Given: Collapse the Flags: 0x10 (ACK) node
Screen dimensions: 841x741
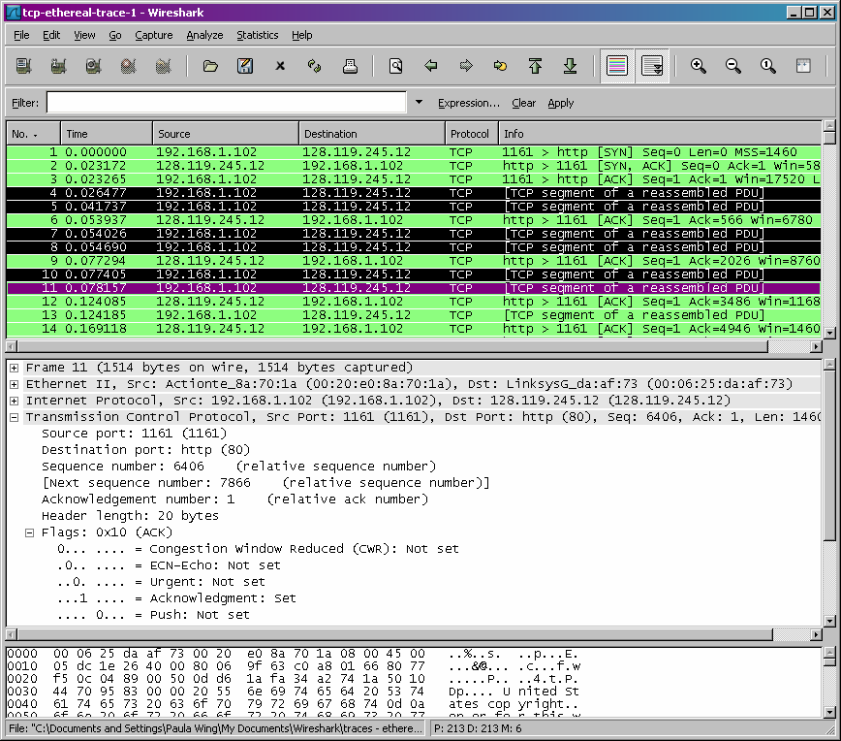Looking at the screenshot, I should [30, 532].
